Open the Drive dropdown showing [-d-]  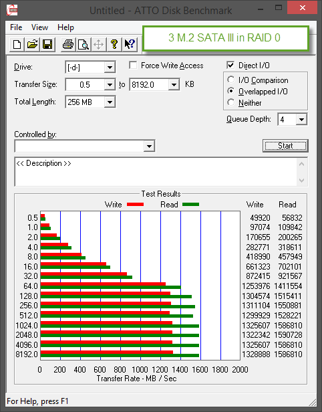coord(110,68)
